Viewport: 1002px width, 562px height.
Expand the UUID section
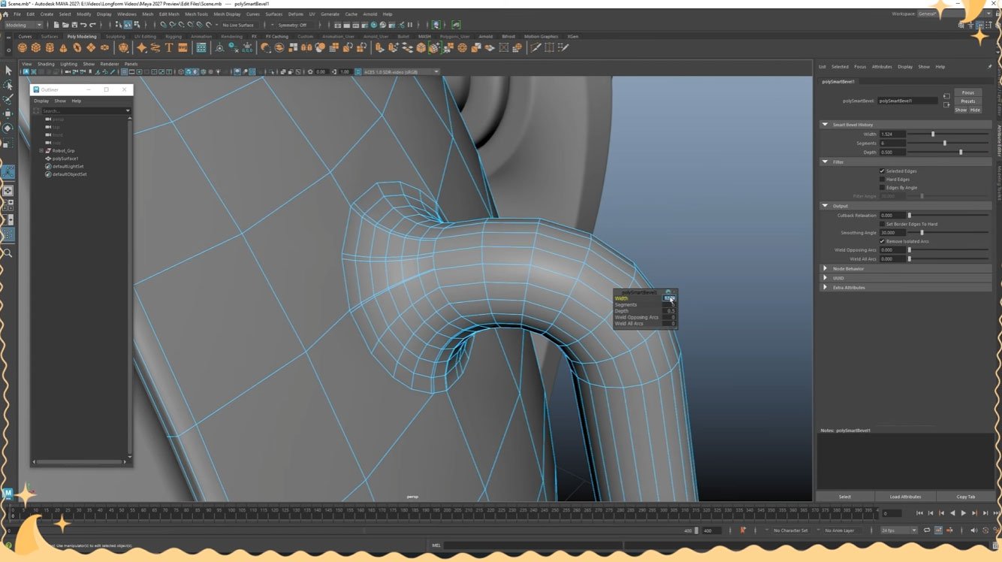coord(825,278)
